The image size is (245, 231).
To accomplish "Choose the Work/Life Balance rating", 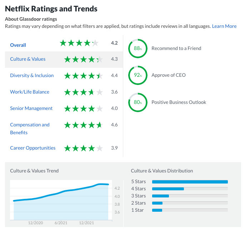I will (30, 92).
